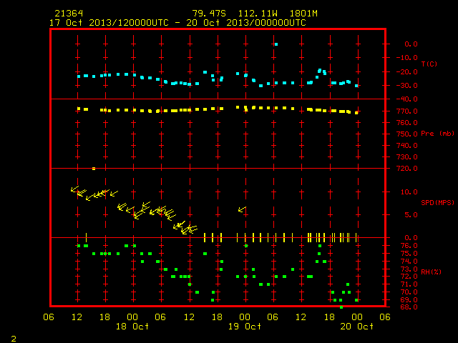This screenshot has width=458, height=343.
Task: Click the station ID 21364 text
Action: coord(69,14)
